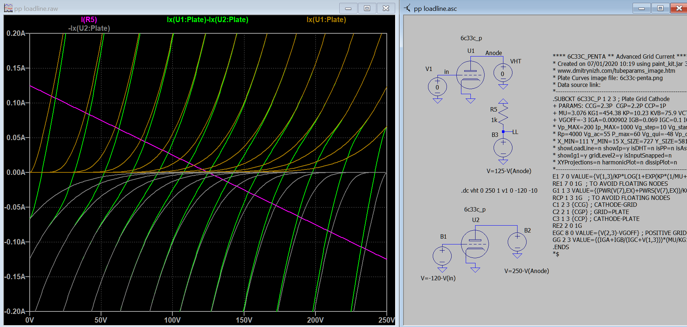Click the orange Ix(U1:Plate) trace label

[x=326, y=20]
